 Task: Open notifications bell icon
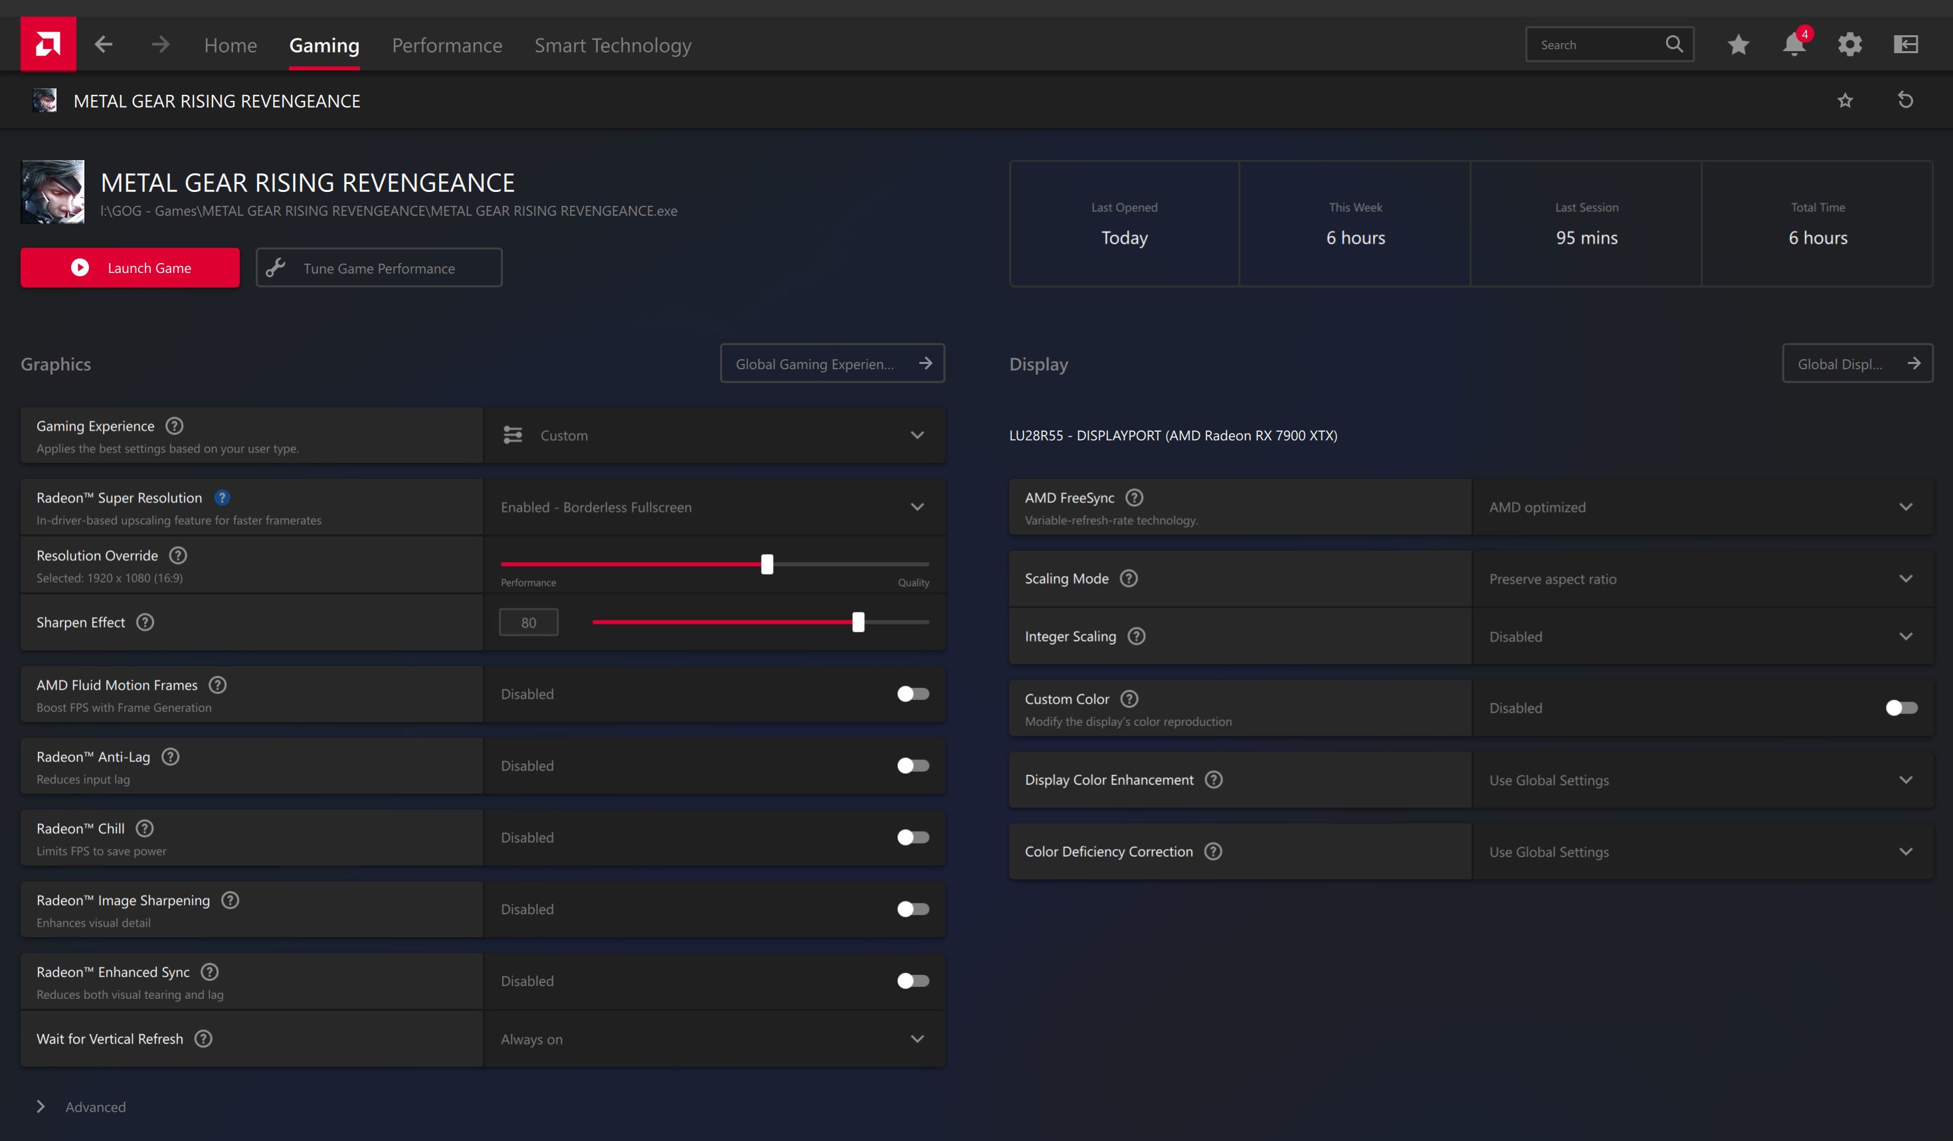(1794, 44)
